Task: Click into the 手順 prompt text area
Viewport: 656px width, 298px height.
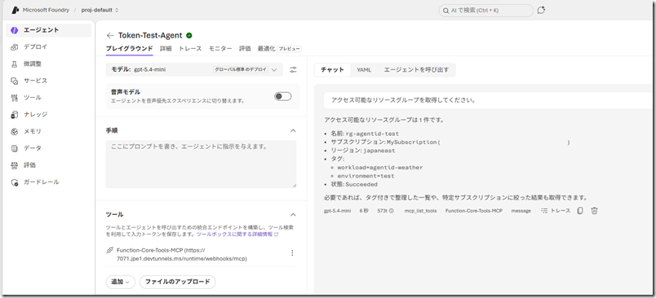Action: 201,164
